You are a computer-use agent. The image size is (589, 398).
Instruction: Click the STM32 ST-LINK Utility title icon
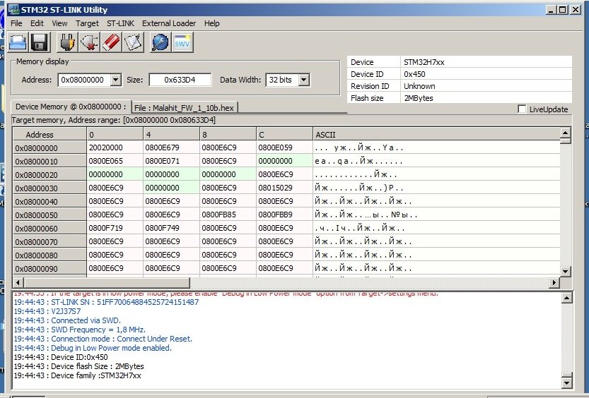click(x=13, y=9)
